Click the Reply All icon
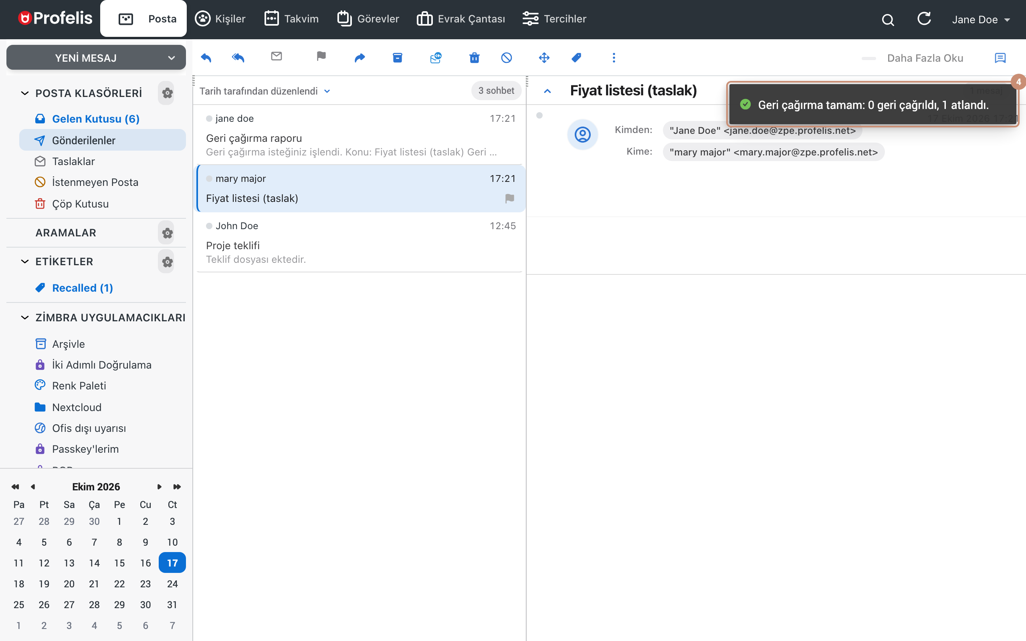 coord(238,58)
